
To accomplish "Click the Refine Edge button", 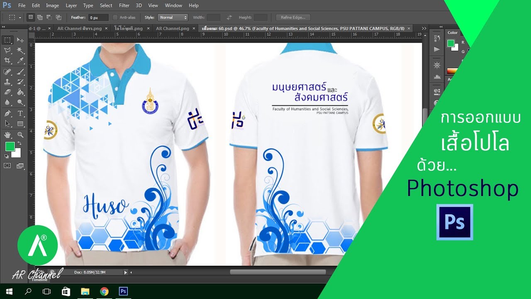I will [x=293, y=17].
